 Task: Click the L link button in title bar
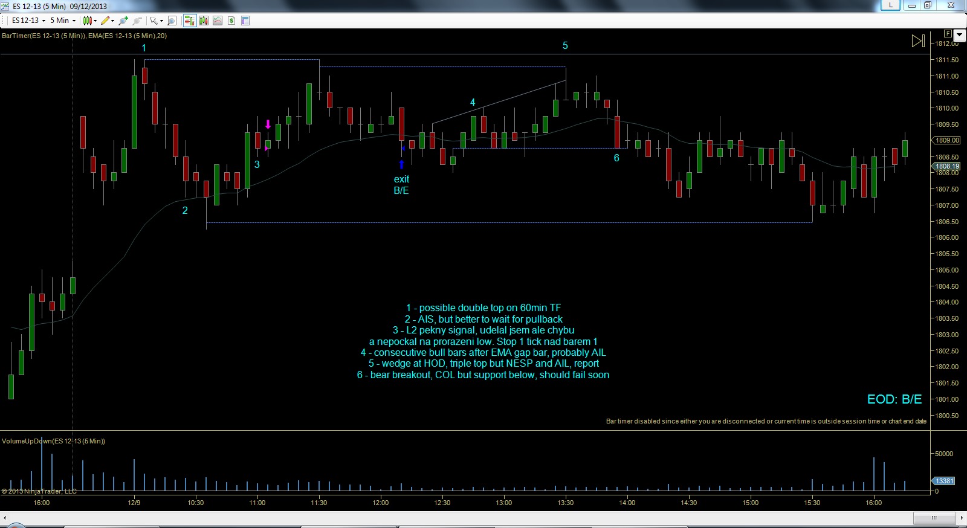pyautogui.click(x=890, y=5)
